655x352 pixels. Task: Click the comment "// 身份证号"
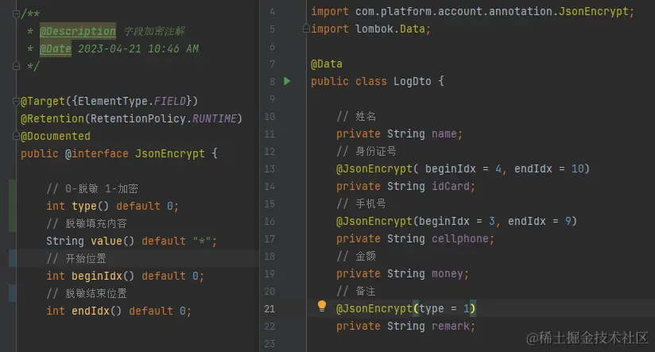pyautogui.click(x=366, y=151)
